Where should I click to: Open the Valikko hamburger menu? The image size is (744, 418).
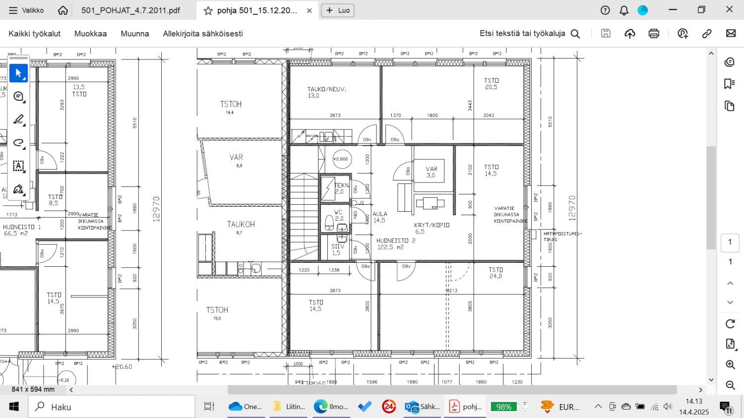26,10
